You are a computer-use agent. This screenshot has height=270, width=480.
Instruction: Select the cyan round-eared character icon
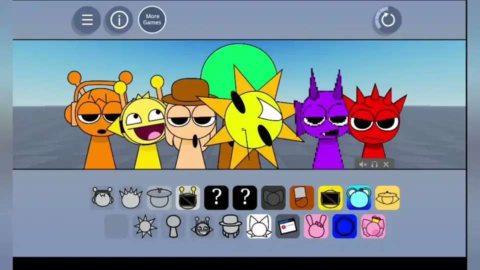(359, 198)
